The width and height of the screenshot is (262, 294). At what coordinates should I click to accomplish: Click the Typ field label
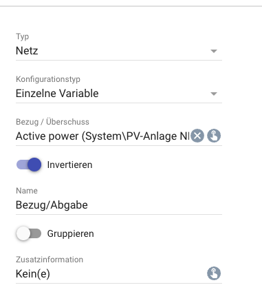tap(23, 36)
